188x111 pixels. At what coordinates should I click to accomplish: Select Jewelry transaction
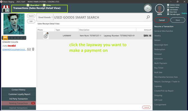click(x=157, y=36)
